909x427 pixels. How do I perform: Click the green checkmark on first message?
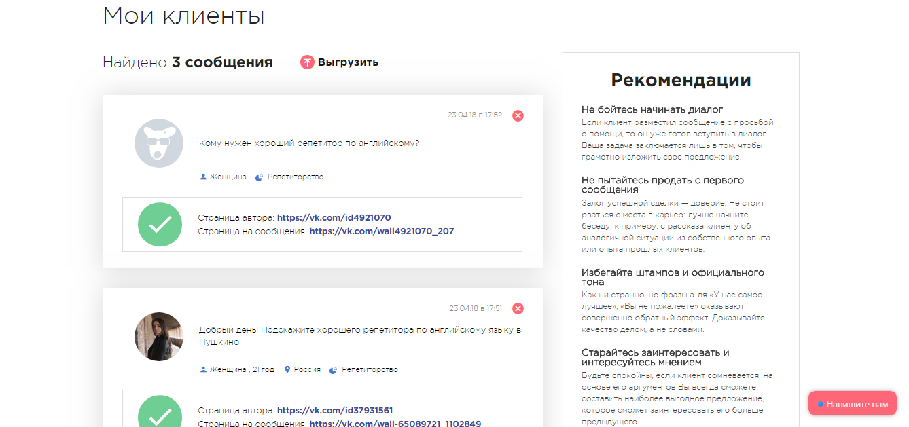click(160, 223)
